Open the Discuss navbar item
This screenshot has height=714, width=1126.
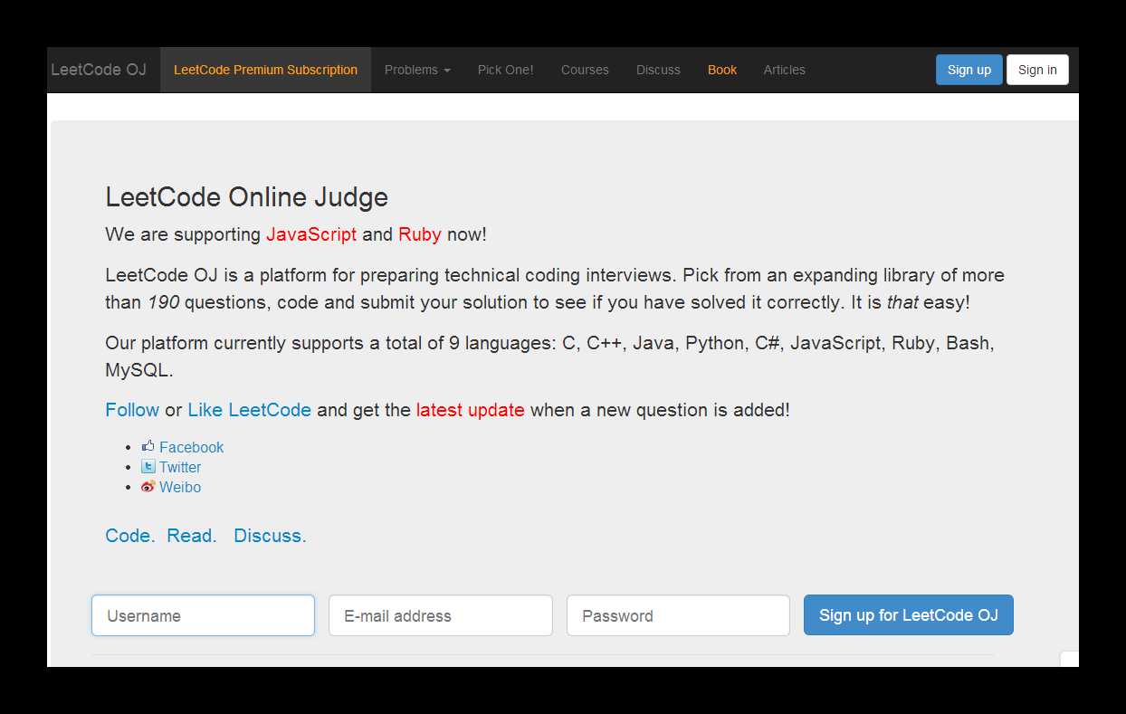658,70
